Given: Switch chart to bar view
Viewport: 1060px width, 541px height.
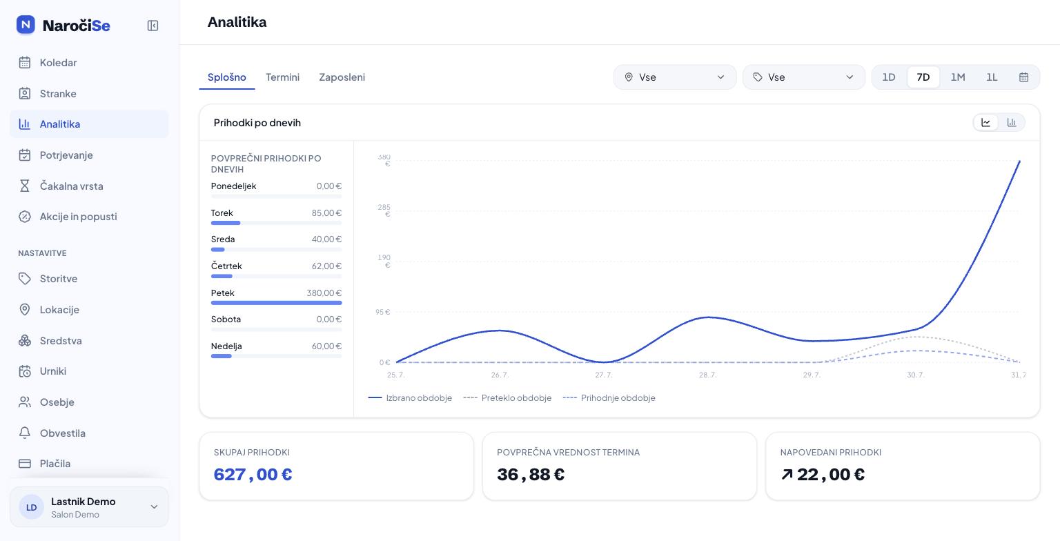Looking at the screenshot, I should click(1012, 123).
